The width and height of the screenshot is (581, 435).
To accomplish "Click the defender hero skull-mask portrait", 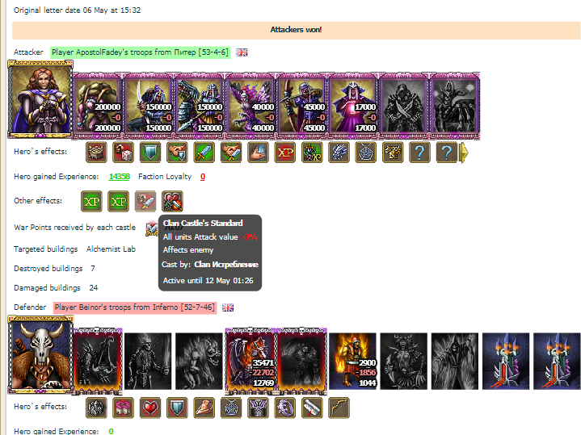I will 40,354.
